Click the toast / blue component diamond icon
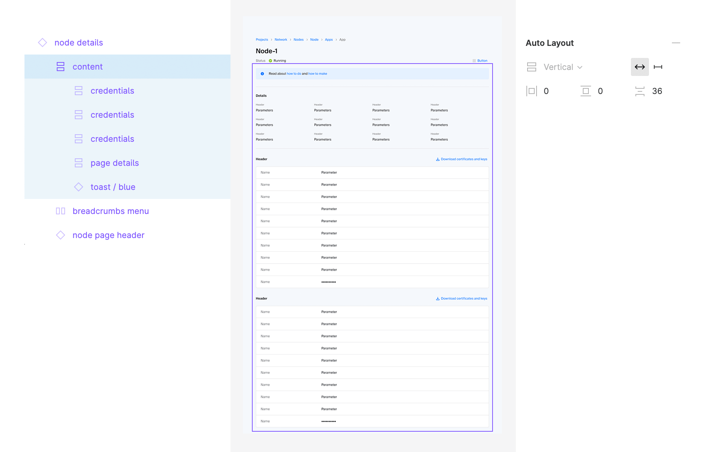Screen dimensions: 708x452 pos(79,187)
